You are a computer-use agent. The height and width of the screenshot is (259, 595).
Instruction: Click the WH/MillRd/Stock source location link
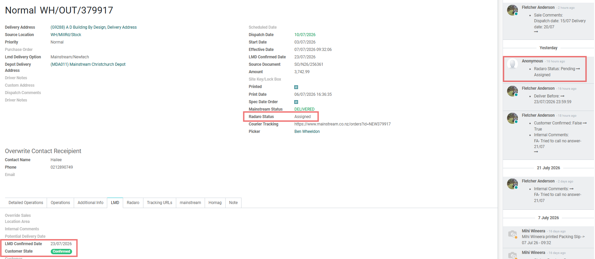(66, 35)
